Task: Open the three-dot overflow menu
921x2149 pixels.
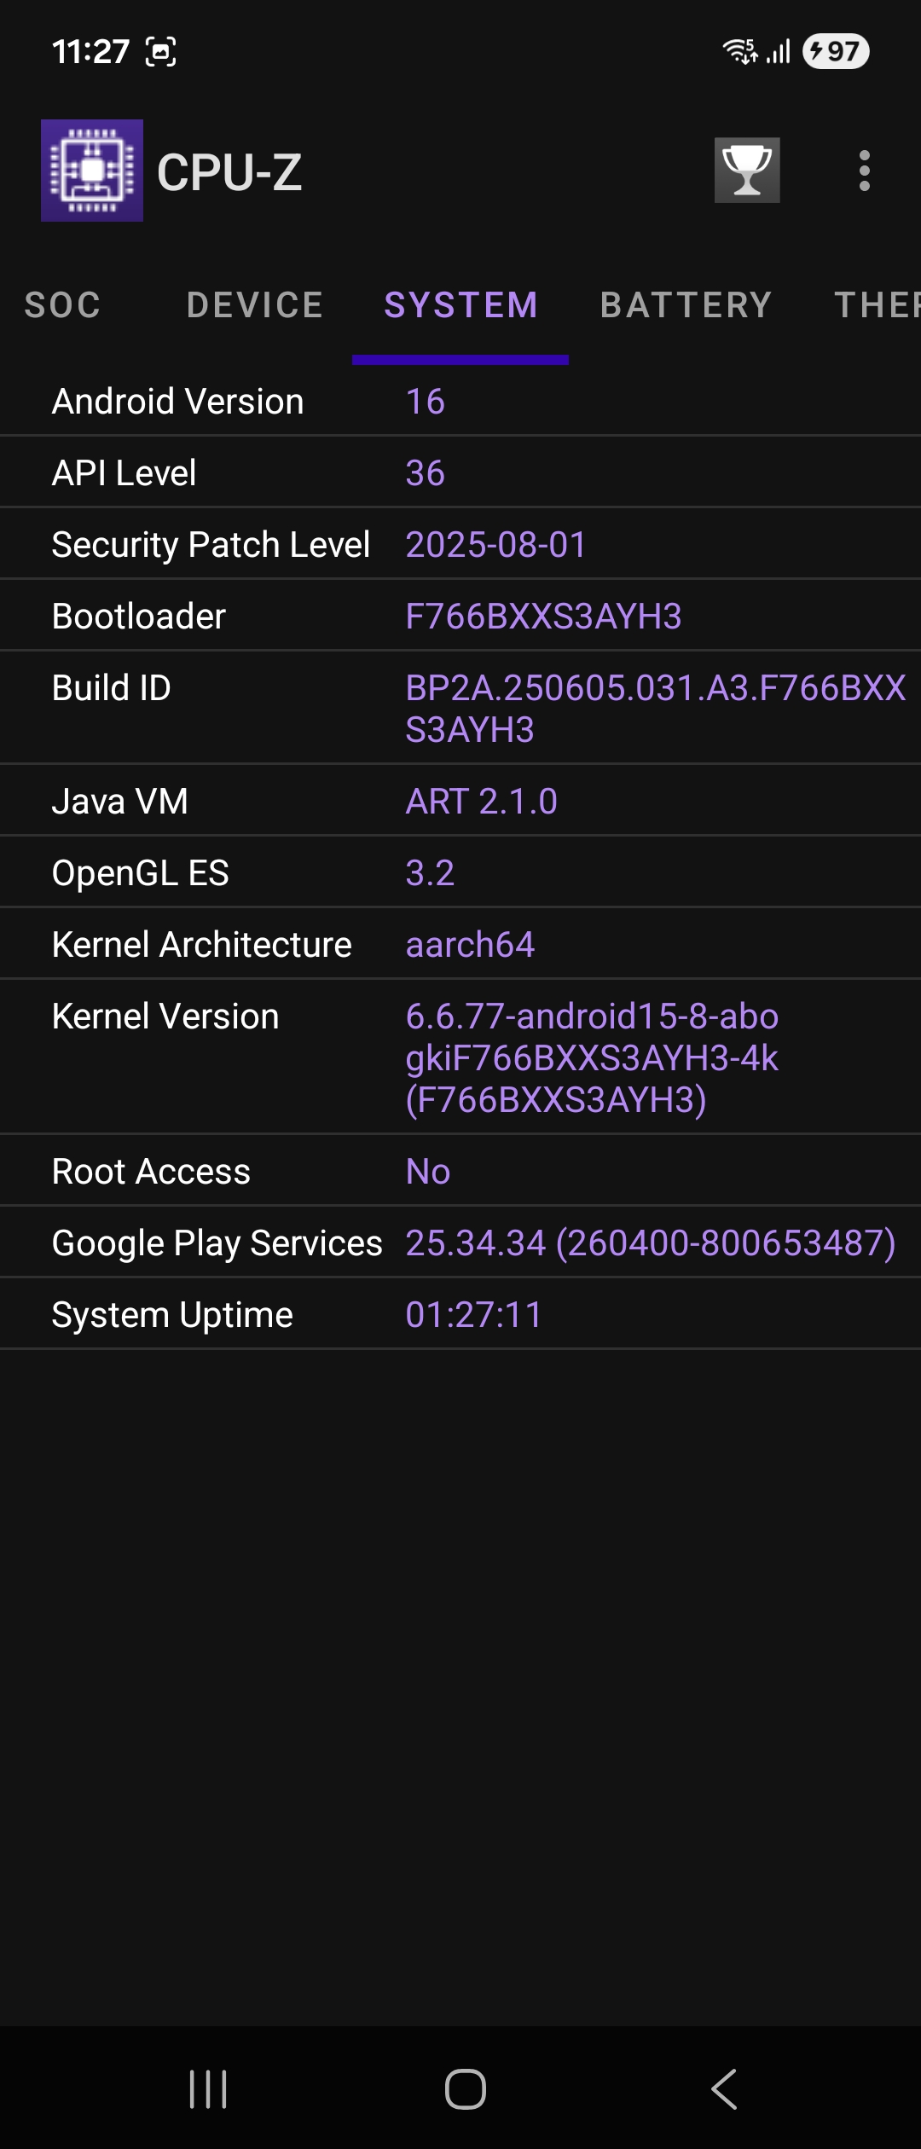Action: click(864, 171)
